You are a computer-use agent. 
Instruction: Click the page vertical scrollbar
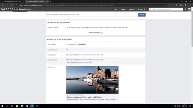tap(192, 29)
